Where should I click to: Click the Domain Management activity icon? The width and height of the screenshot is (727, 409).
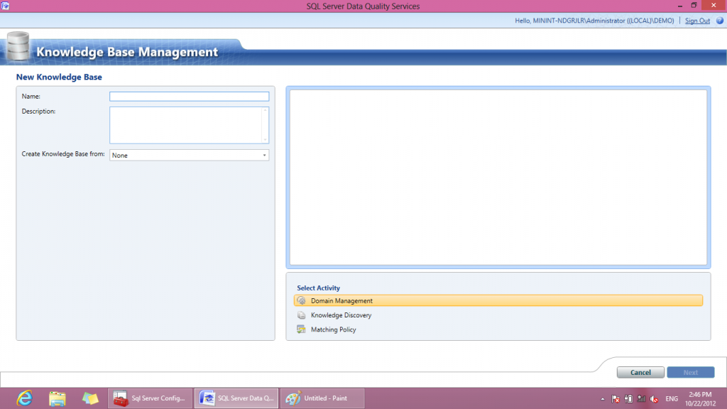[x=301, y=300]
